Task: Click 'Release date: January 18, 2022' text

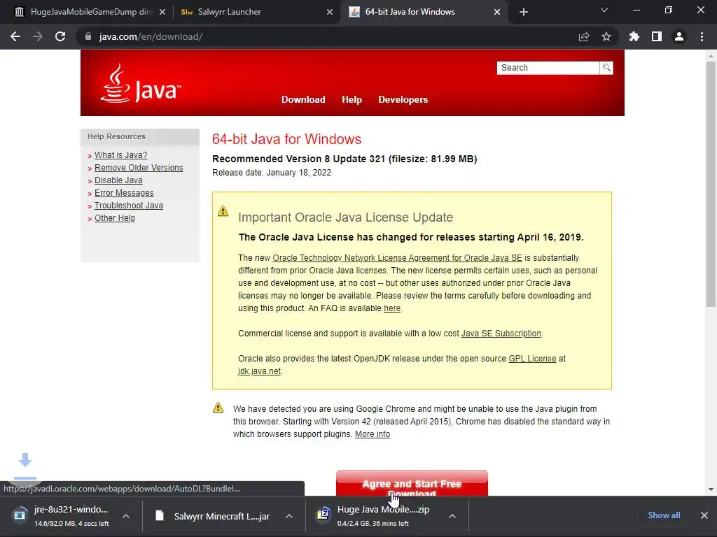Action: (272, 173)
